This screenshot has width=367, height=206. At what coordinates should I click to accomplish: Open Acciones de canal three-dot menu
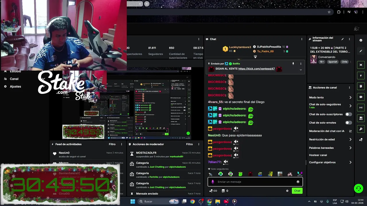(349, 88)
